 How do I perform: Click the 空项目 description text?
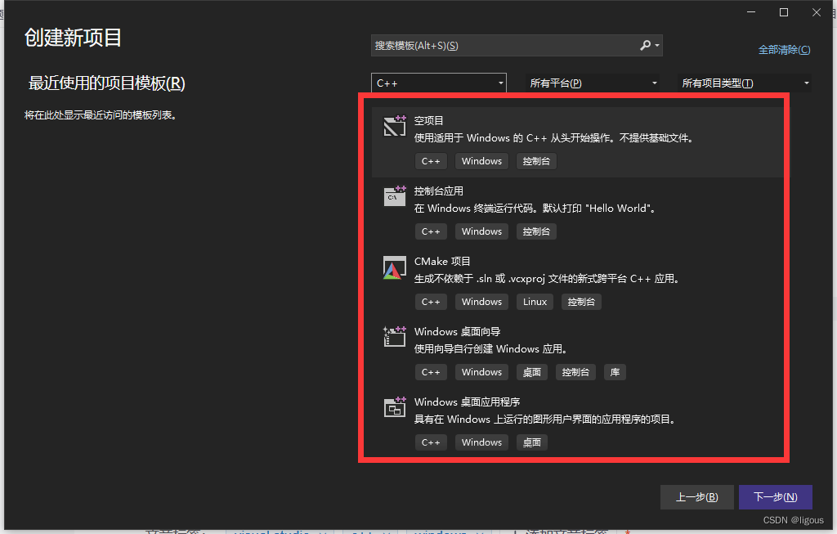click(x=556, y=137)
